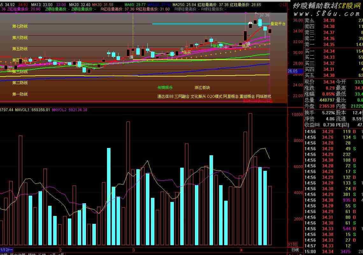Open the 重组概念 concept tag

[x=247, y=96]
